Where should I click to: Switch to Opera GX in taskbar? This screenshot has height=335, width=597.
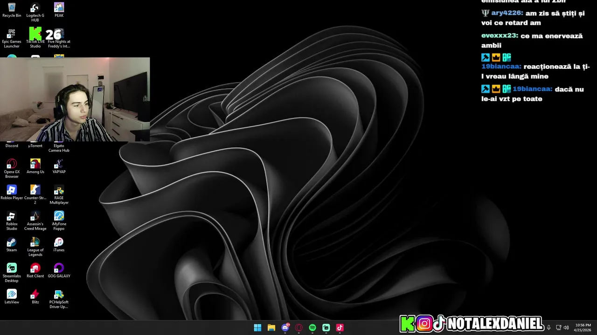[298, 328]
